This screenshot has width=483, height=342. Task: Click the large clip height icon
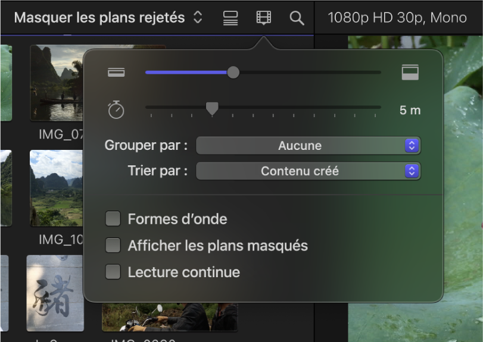410,73
